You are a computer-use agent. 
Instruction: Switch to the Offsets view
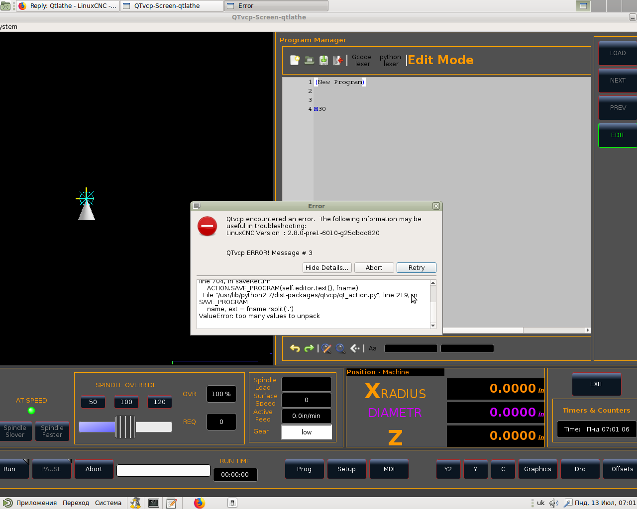coord(621,469)
